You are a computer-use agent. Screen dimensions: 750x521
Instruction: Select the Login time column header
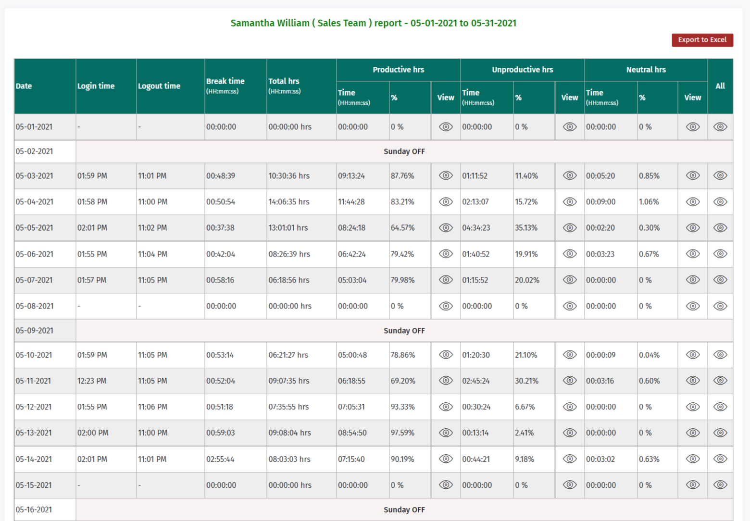[96, 86]
